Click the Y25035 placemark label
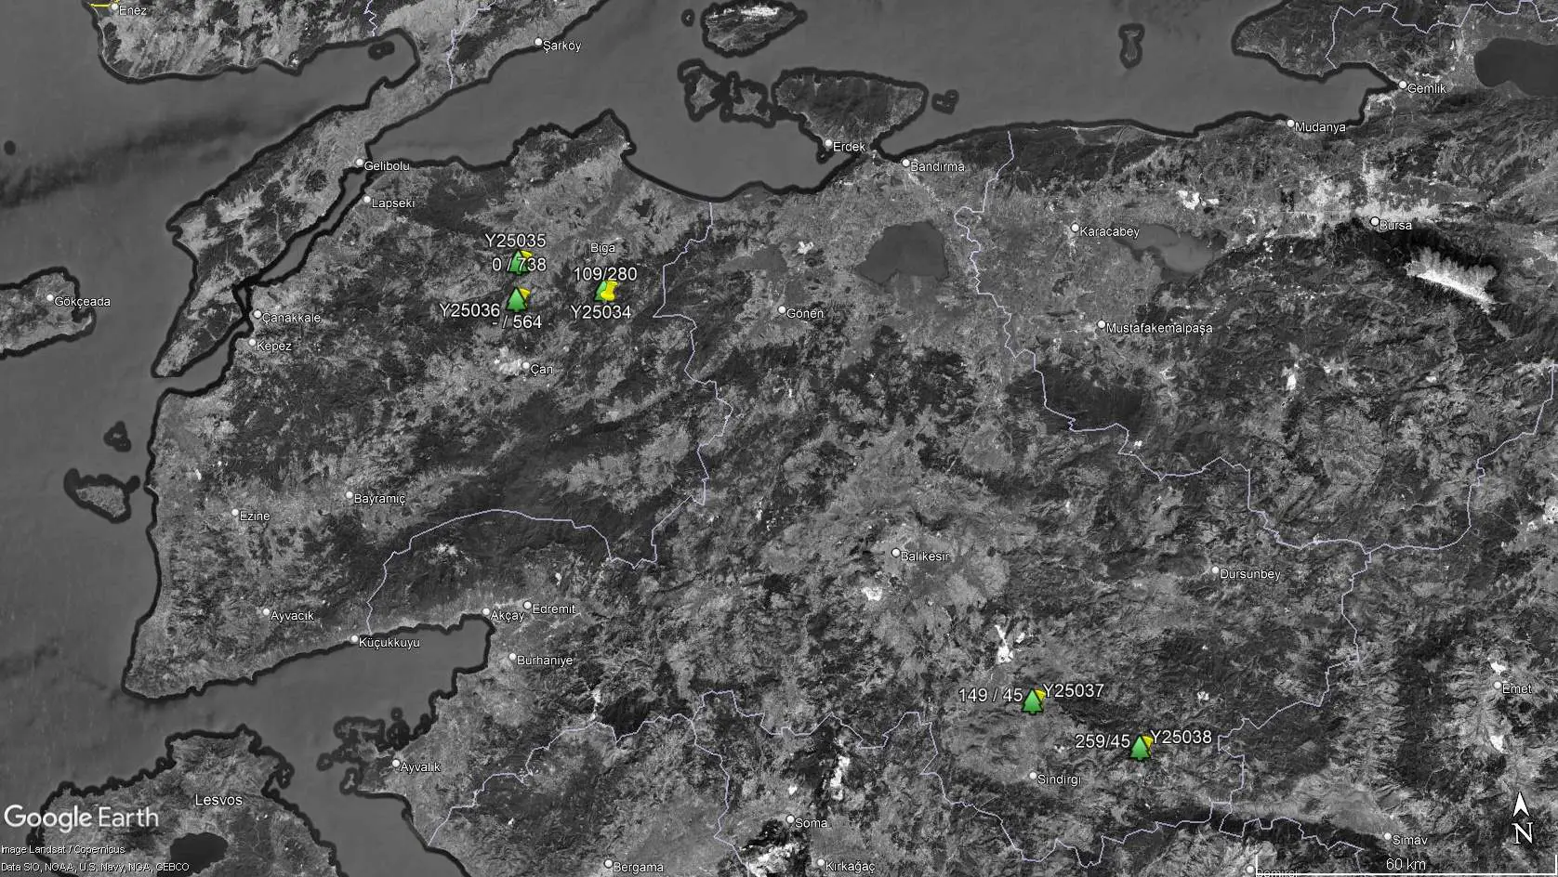1558x877 pixels. 515,241
